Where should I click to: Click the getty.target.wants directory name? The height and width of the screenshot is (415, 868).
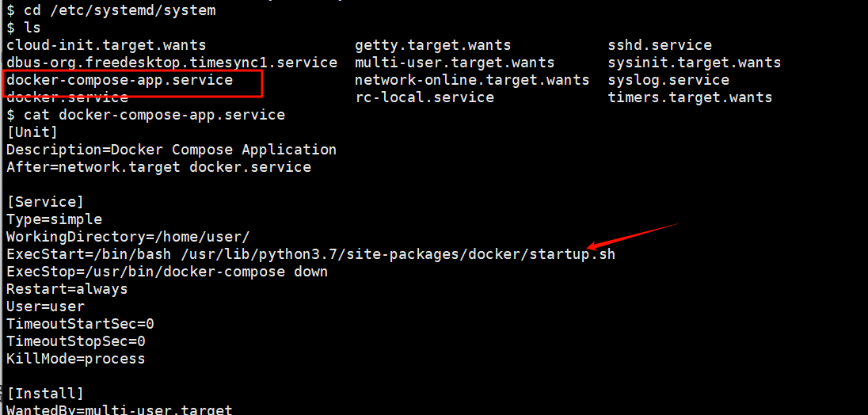(x=433, y=45)
